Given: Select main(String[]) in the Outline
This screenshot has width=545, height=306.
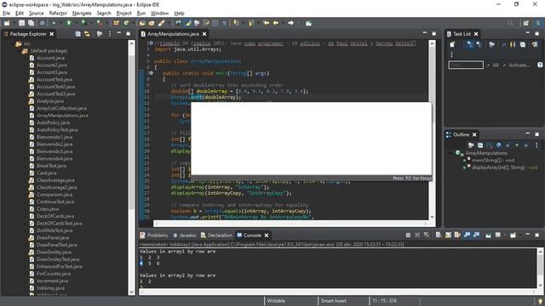Looking at the screenshot, I should pyautogui.click(x=493, y=160).
